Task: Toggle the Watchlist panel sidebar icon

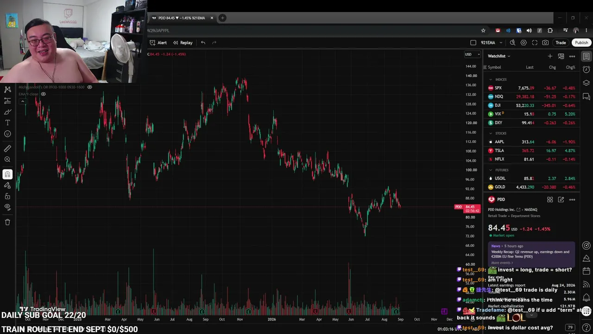Action: point(586,56)
